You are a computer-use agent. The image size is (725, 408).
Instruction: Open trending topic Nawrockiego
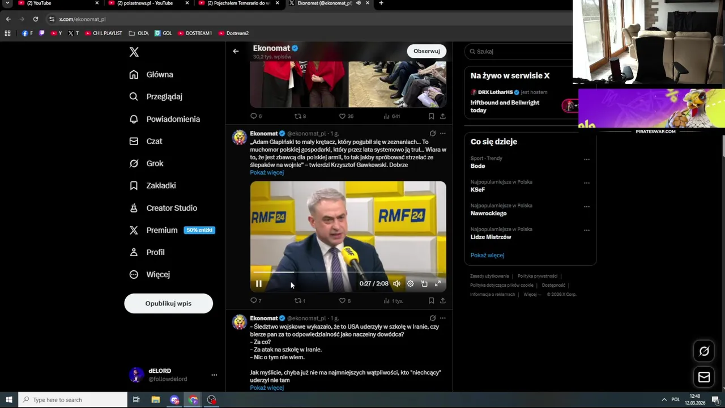pyautogui.click(x=489, y=214)
